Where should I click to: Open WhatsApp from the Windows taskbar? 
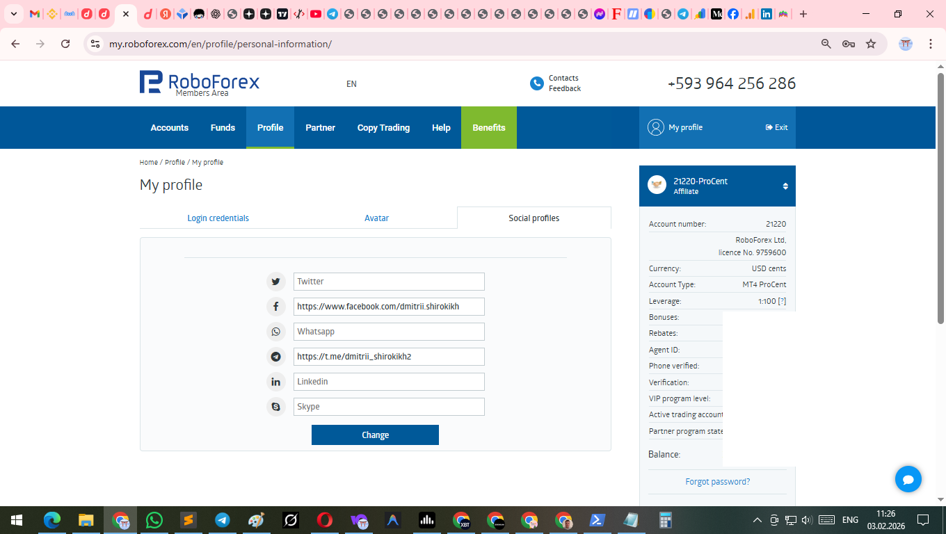click(154, 520)
